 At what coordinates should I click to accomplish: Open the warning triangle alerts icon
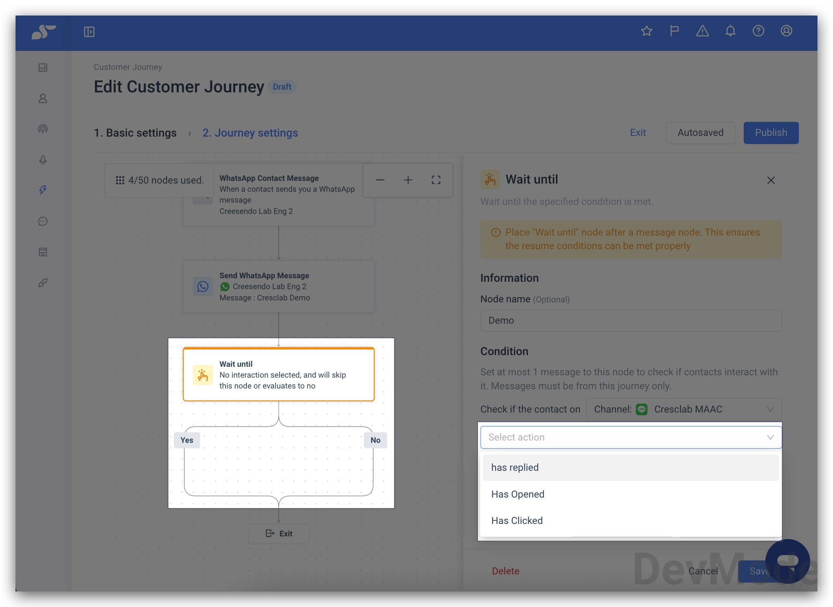point(703,31)
